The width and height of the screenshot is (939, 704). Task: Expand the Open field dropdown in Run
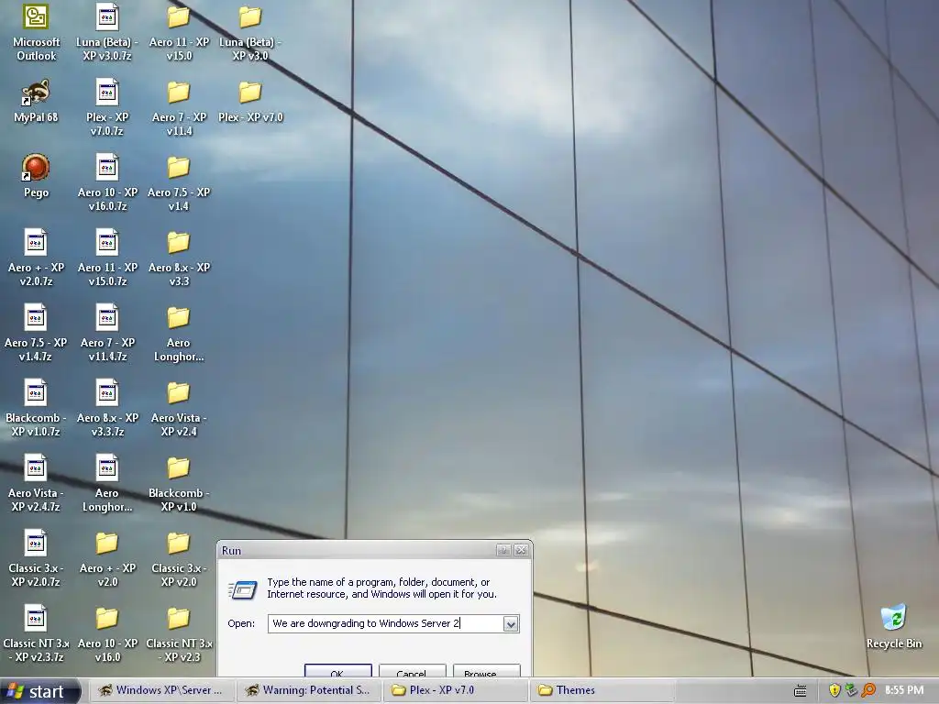pyautogui.click(x=511, y=623)
